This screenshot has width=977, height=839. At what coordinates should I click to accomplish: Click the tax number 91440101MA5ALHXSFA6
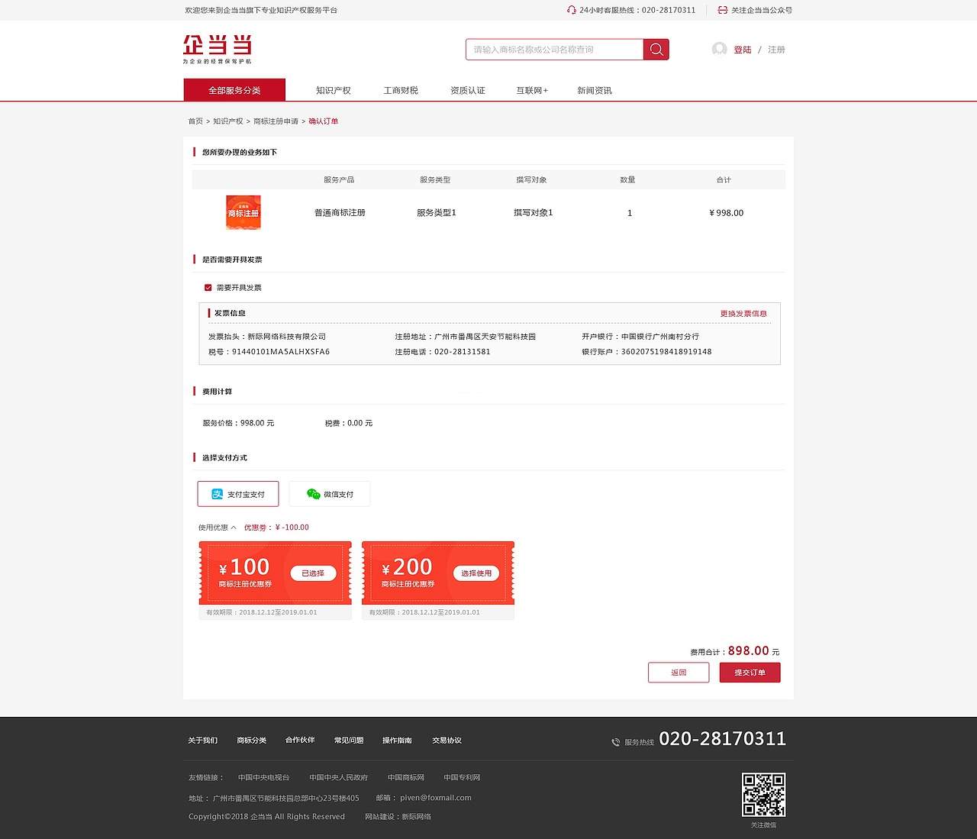pyautogui.click(x=281, y=352)
